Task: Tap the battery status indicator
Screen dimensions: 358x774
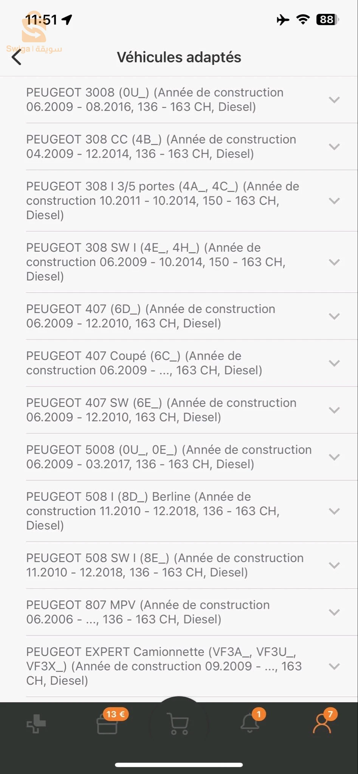Action: [327, 20]
